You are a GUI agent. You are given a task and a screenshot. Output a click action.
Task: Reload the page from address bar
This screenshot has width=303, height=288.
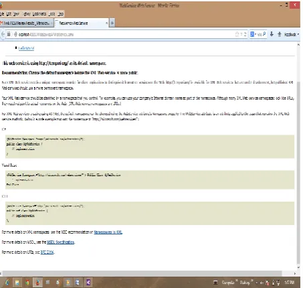point(245,34)
